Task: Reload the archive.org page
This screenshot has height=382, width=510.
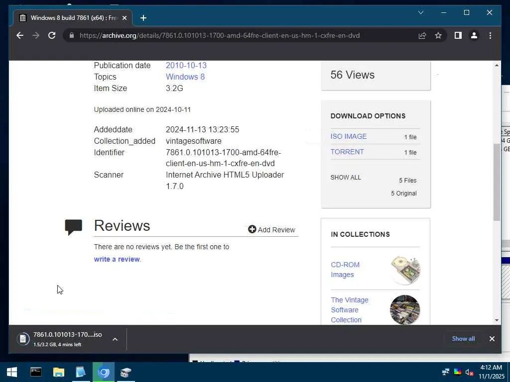Action: 52,35
